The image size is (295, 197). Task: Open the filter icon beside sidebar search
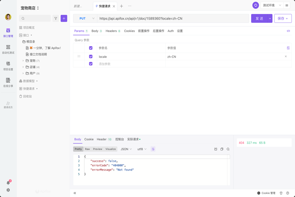[x=56, y=18]
